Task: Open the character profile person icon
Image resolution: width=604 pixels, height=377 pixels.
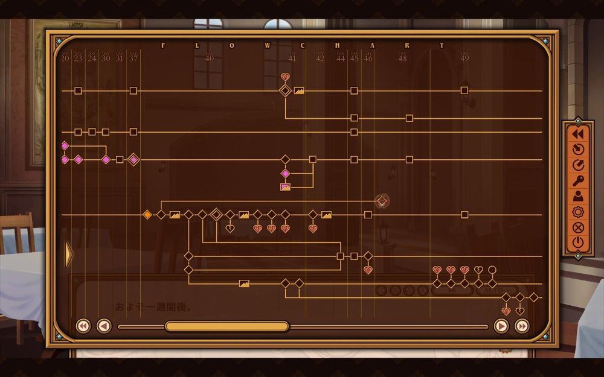Action: coord(578,196)
